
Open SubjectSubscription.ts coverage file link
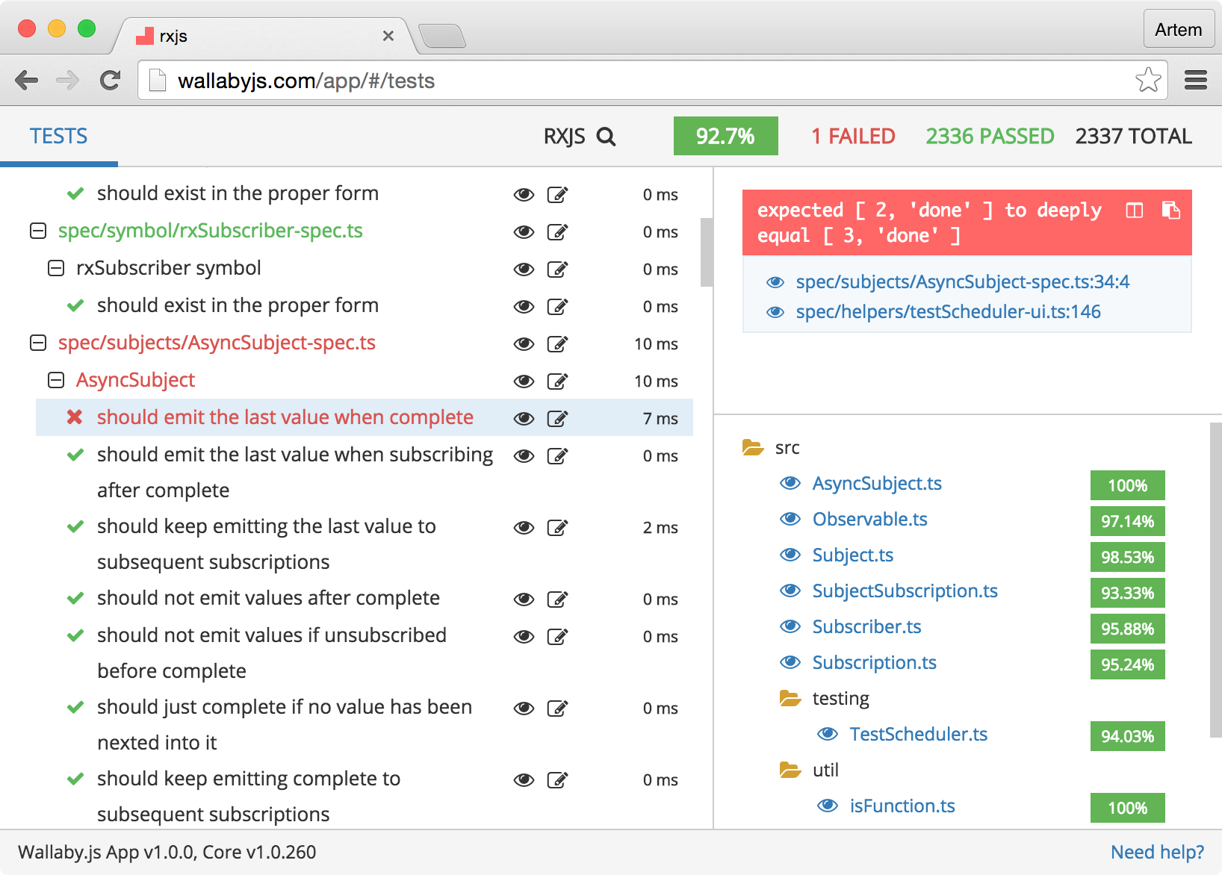[905, 591]
